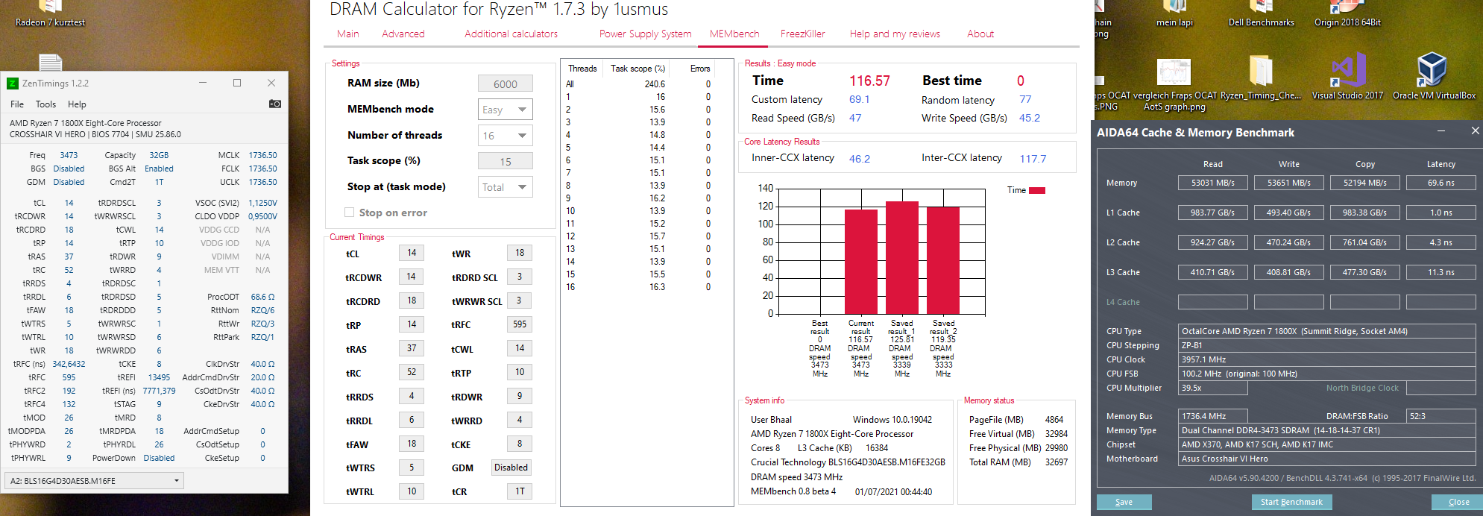Screen dimensions: 1483x516
Task: Open the Additional calculators tab
Action: (511, 34)
